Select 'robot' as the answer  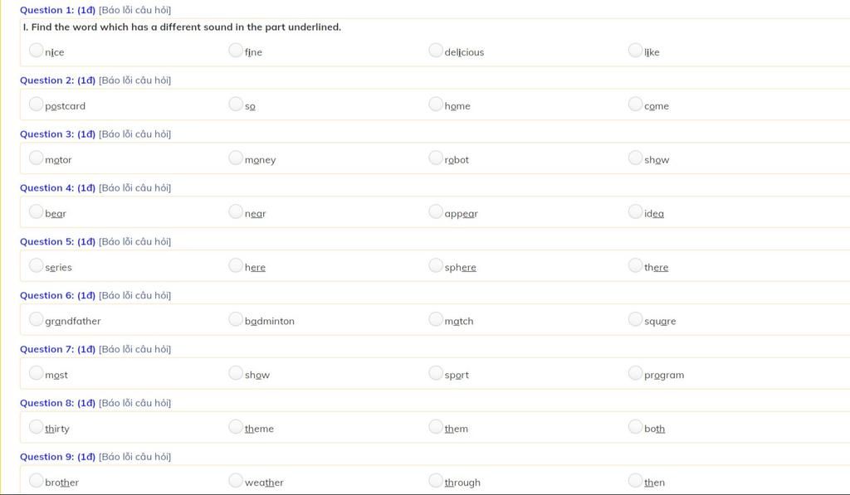coord(436,158)
